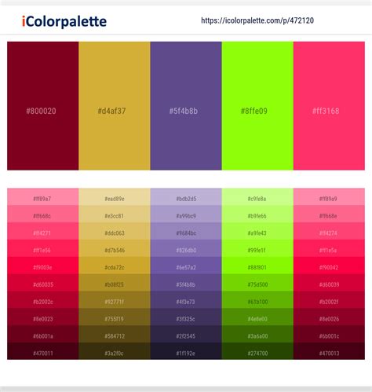Select the dark olive #3a2f0c shade

tap(115, 351)
